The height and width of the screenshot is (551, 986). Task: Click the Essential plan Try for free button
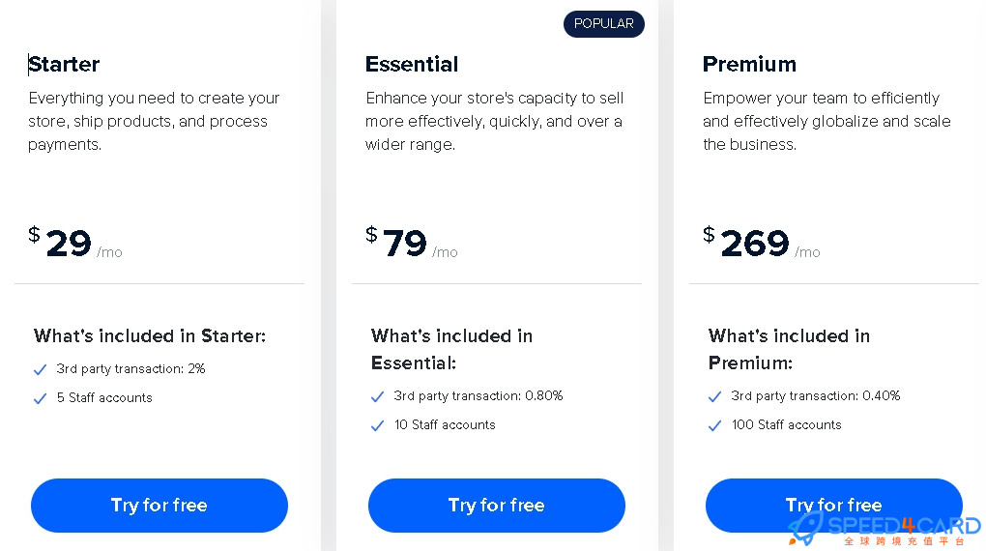497,505
